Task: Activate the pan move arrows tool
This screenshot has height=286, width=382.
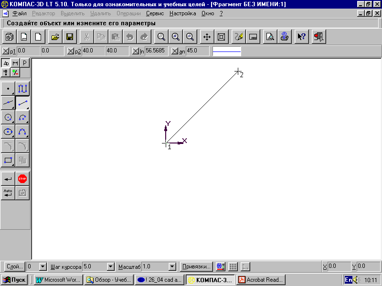Action: 207,37
